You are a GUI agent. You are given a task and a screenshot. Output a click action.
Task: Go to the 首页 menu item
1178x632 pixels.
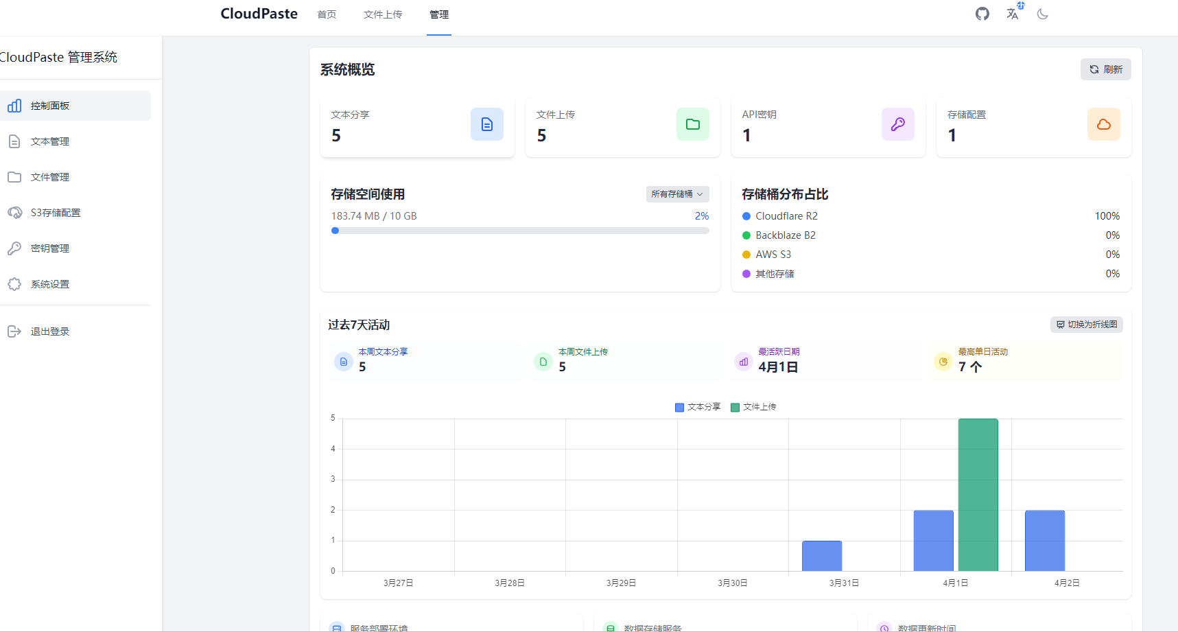click(326, 14)
